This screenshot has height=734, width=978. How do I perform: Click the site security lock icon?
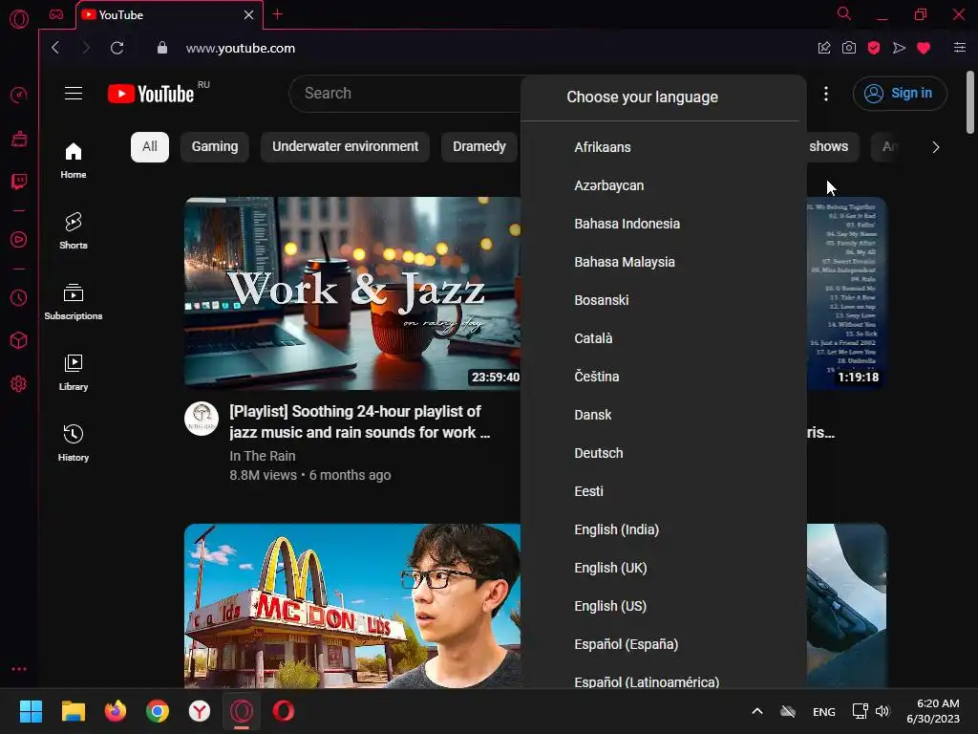point(162,48)
